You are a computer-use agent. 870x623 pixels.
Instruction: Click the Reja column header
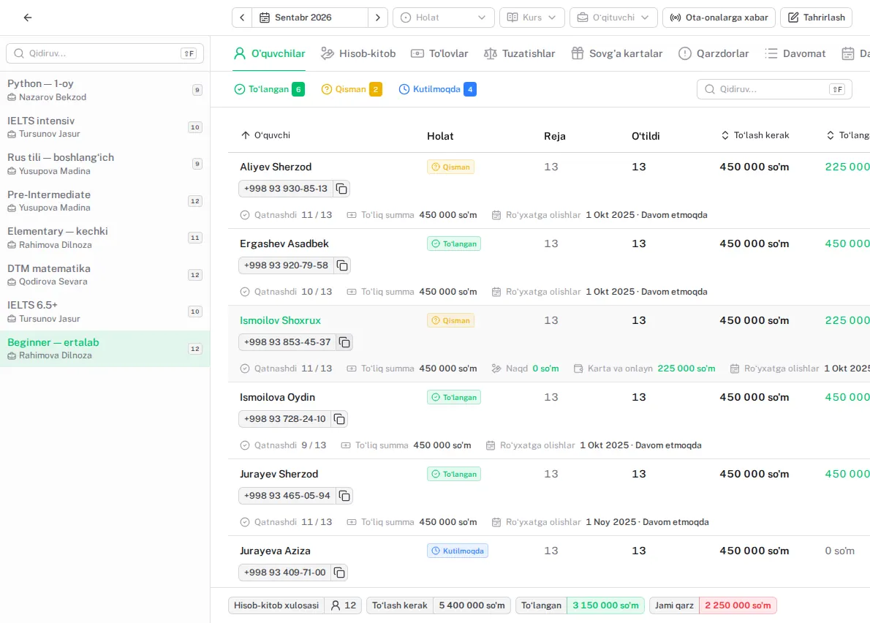[x=554, y=136]
